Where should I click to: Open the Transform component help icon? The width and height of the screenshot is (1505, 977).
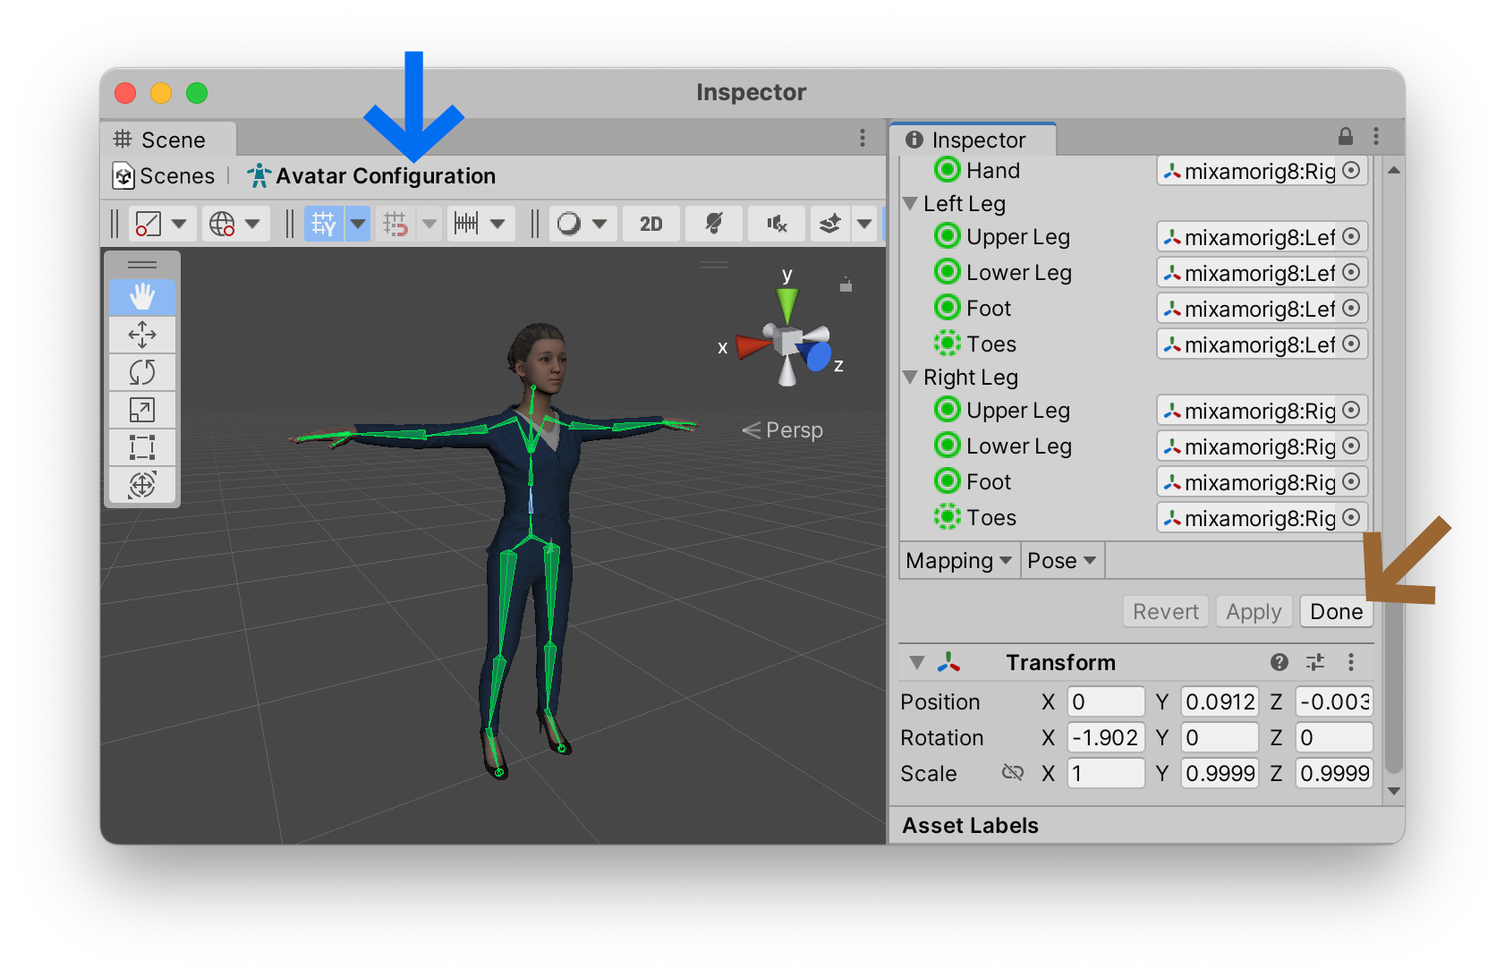click(x=1279, y=662)
